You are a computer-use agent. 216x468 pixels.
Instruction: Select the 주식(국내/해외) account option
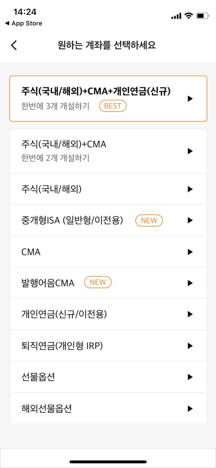pos(108,189)
